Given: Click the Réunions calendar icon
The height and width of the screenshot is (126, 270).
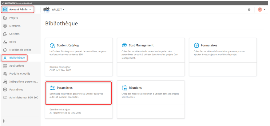Looking at the screenshot, I should point(125,88).
